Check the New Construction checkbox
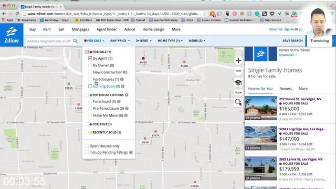This screenshot has height=189, width=336. tap(90, 72)
